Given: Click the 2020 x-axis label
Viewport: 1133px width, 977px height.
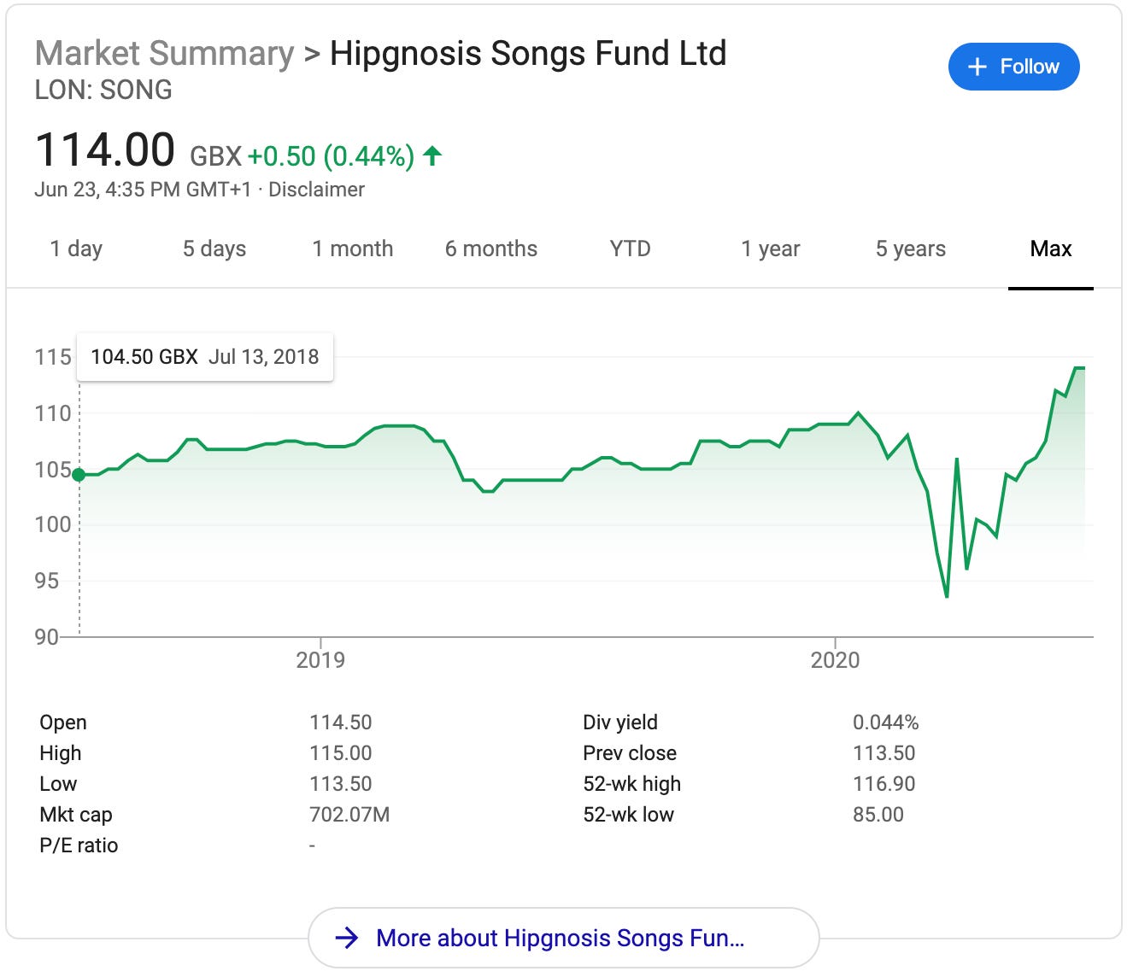Looking at the screenshot, I should tap(835, 660).
